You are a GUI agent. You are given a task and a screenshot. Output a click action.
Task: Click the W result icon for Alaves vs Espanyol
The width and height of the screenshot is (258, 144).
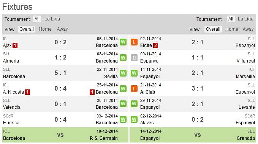pos(134,119)
